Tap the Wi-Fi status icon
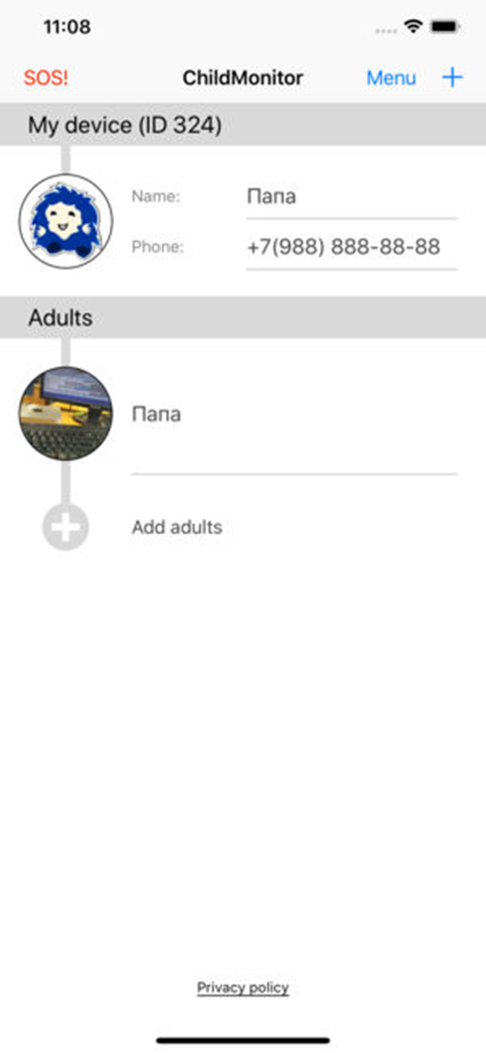Image resolution: width=486 pixels, height=1053 pixels. (412, 27)
